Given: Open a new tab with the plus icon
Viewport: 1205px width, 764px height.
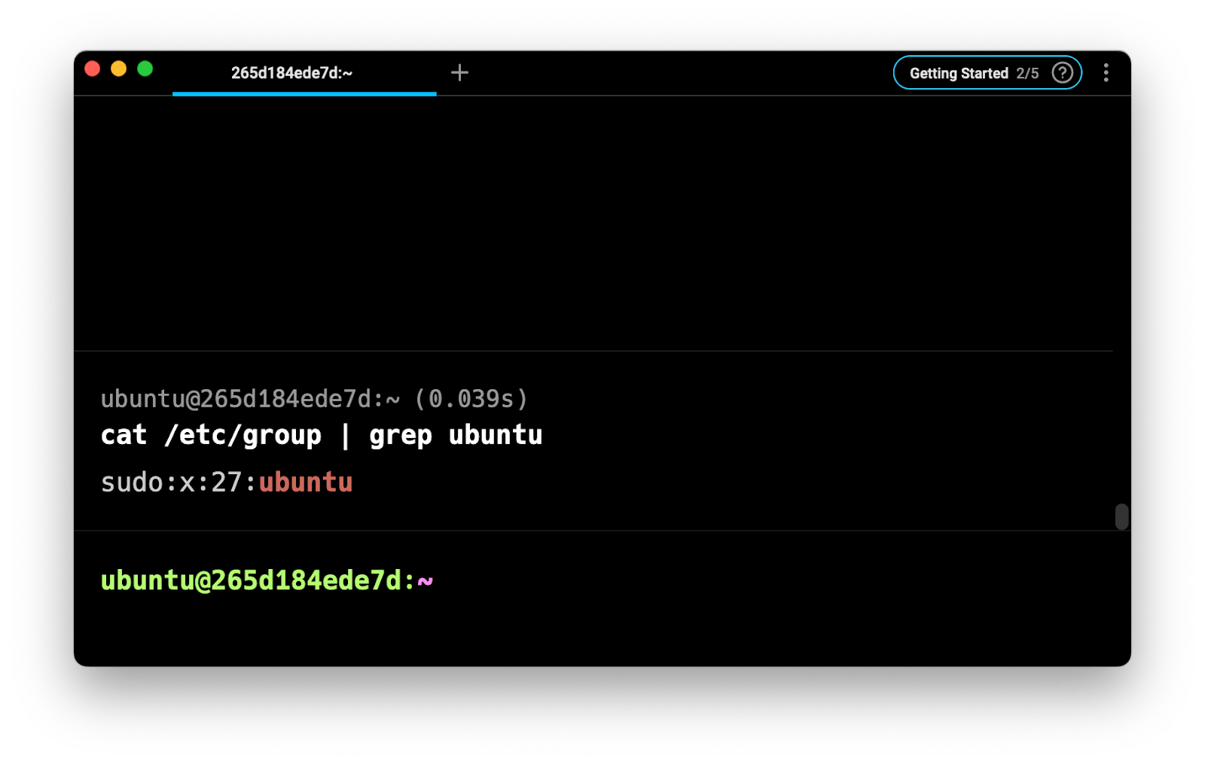Looking at the screenshot, I should click(x=459, y=72).
